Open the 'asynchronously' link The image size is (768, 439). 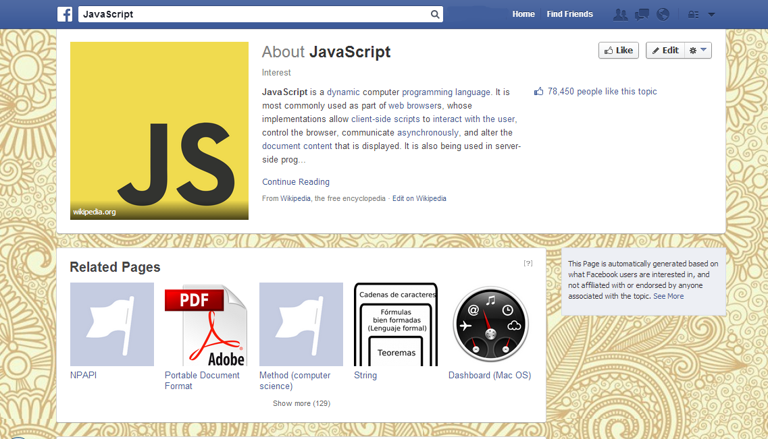pos(428,133)
